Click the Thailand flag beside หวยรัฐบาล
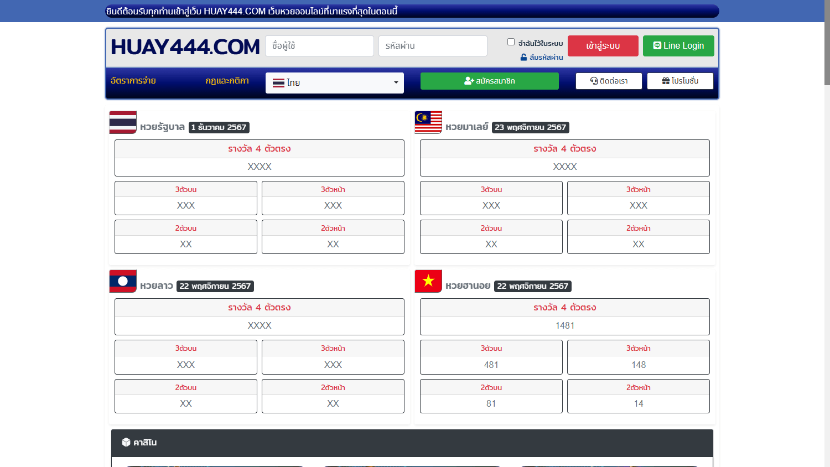The image size is (830, 467). (x=123, y=122)
